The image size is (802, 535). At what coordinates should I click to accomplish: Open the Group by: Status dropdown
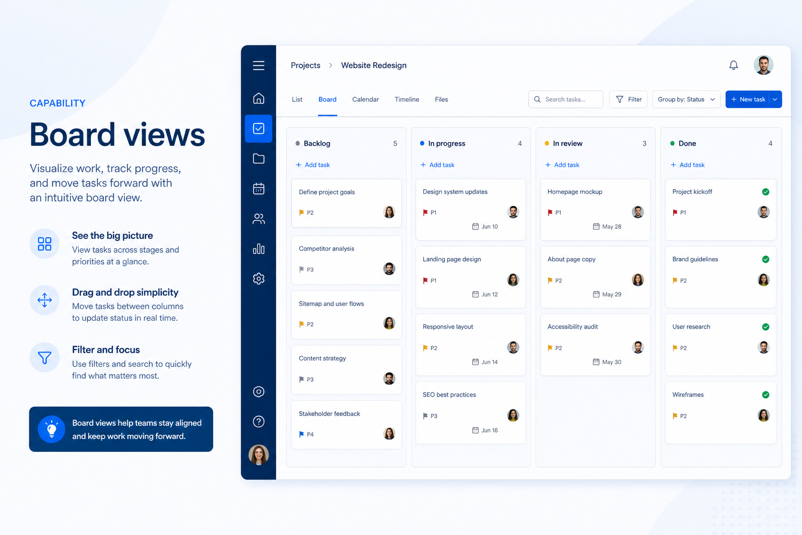click(686, 99)
